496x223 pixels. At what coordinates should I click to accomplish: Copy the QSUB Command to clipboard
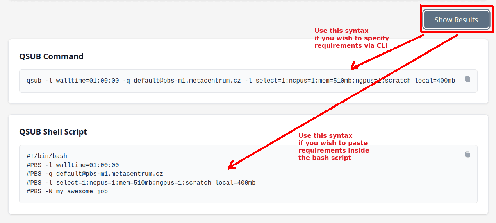point(467,79)
